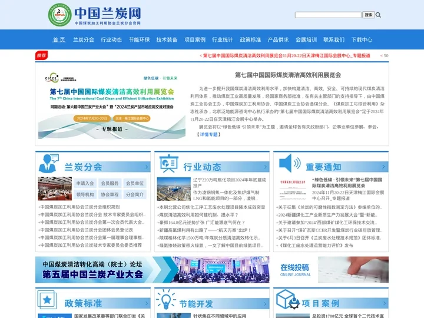Open 本钢北营公司焦化工序 news link
The height and width of the screenshot is (318, 424).
pos(211,207)
